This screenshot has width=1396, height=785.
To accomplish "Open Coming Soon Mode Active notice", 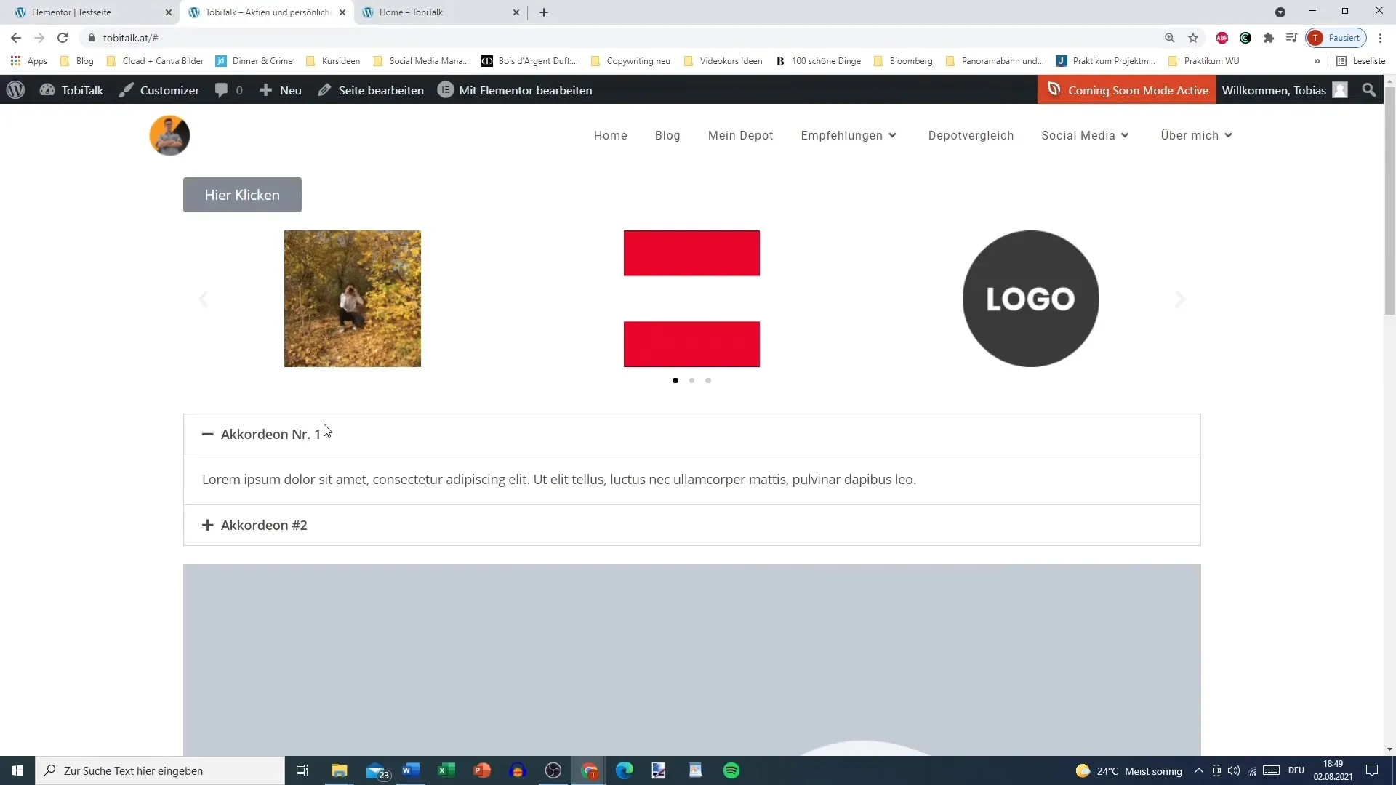I will (x=1127, y=90).
